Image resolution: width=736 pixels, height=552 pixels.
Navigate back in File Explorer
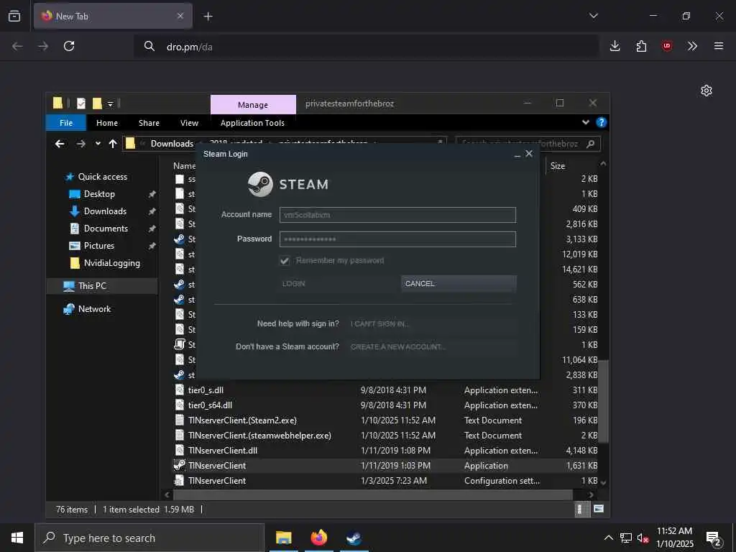tap(60, 144)
